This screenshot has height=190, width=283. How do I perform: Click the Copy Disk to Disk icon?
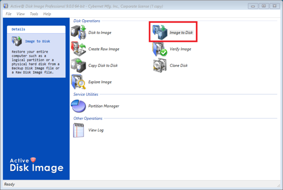[78, 65]
